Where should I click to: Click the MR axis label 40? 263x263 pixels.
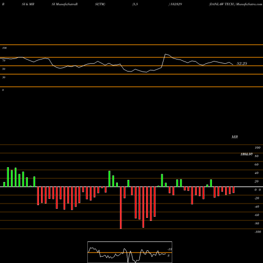[257, 173]
